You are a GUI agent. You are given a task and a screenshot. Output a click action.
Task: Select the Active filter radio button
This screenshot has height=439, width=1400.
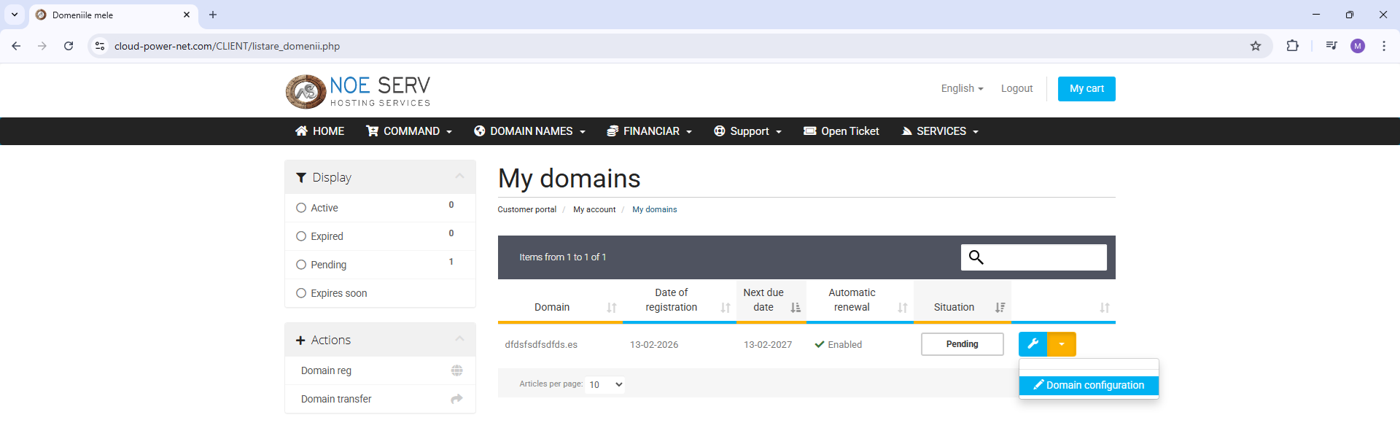[x=301, y=208]
